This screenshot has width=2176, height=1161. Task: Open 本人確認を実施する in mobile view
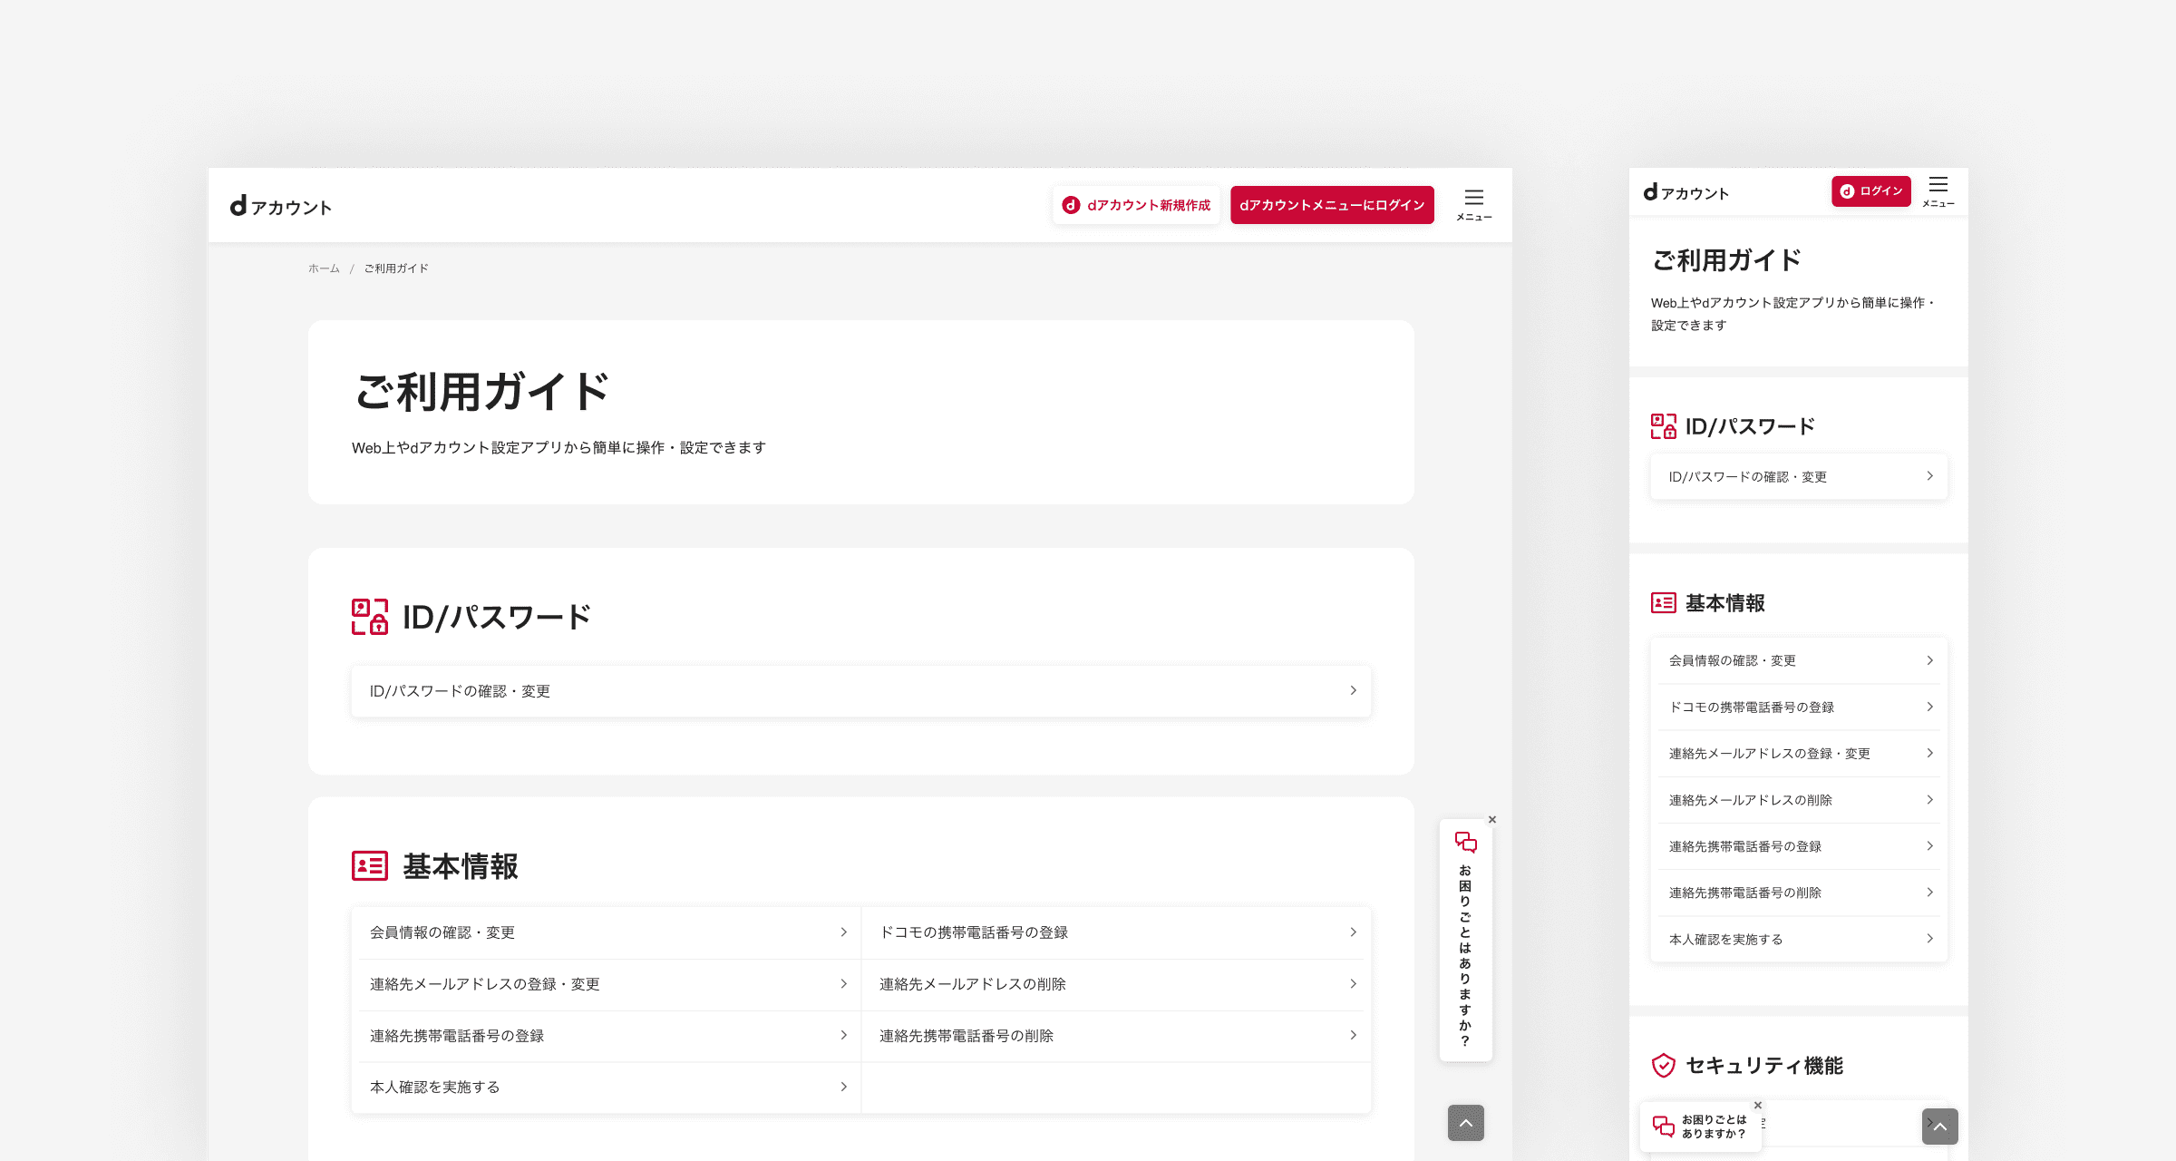pos(1799,939)
